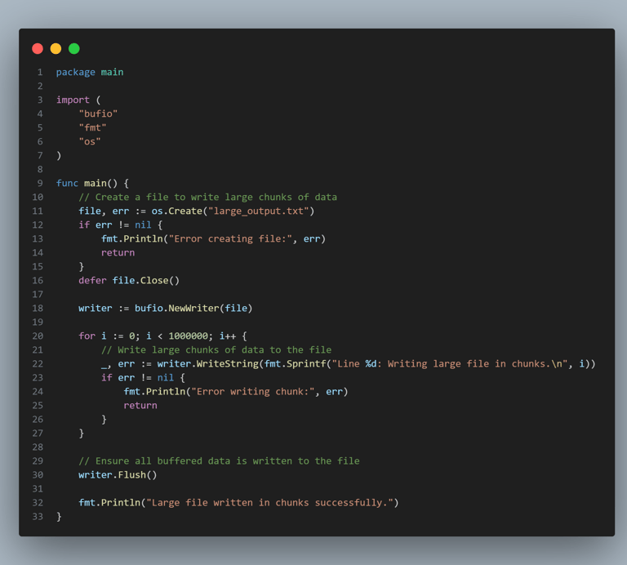Click the closing parenthesis on line 7
Viewport: 627px width, 565px height.
(x=59, y=156)
